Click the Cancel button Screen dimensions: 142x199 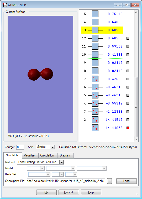pos(69,192)
